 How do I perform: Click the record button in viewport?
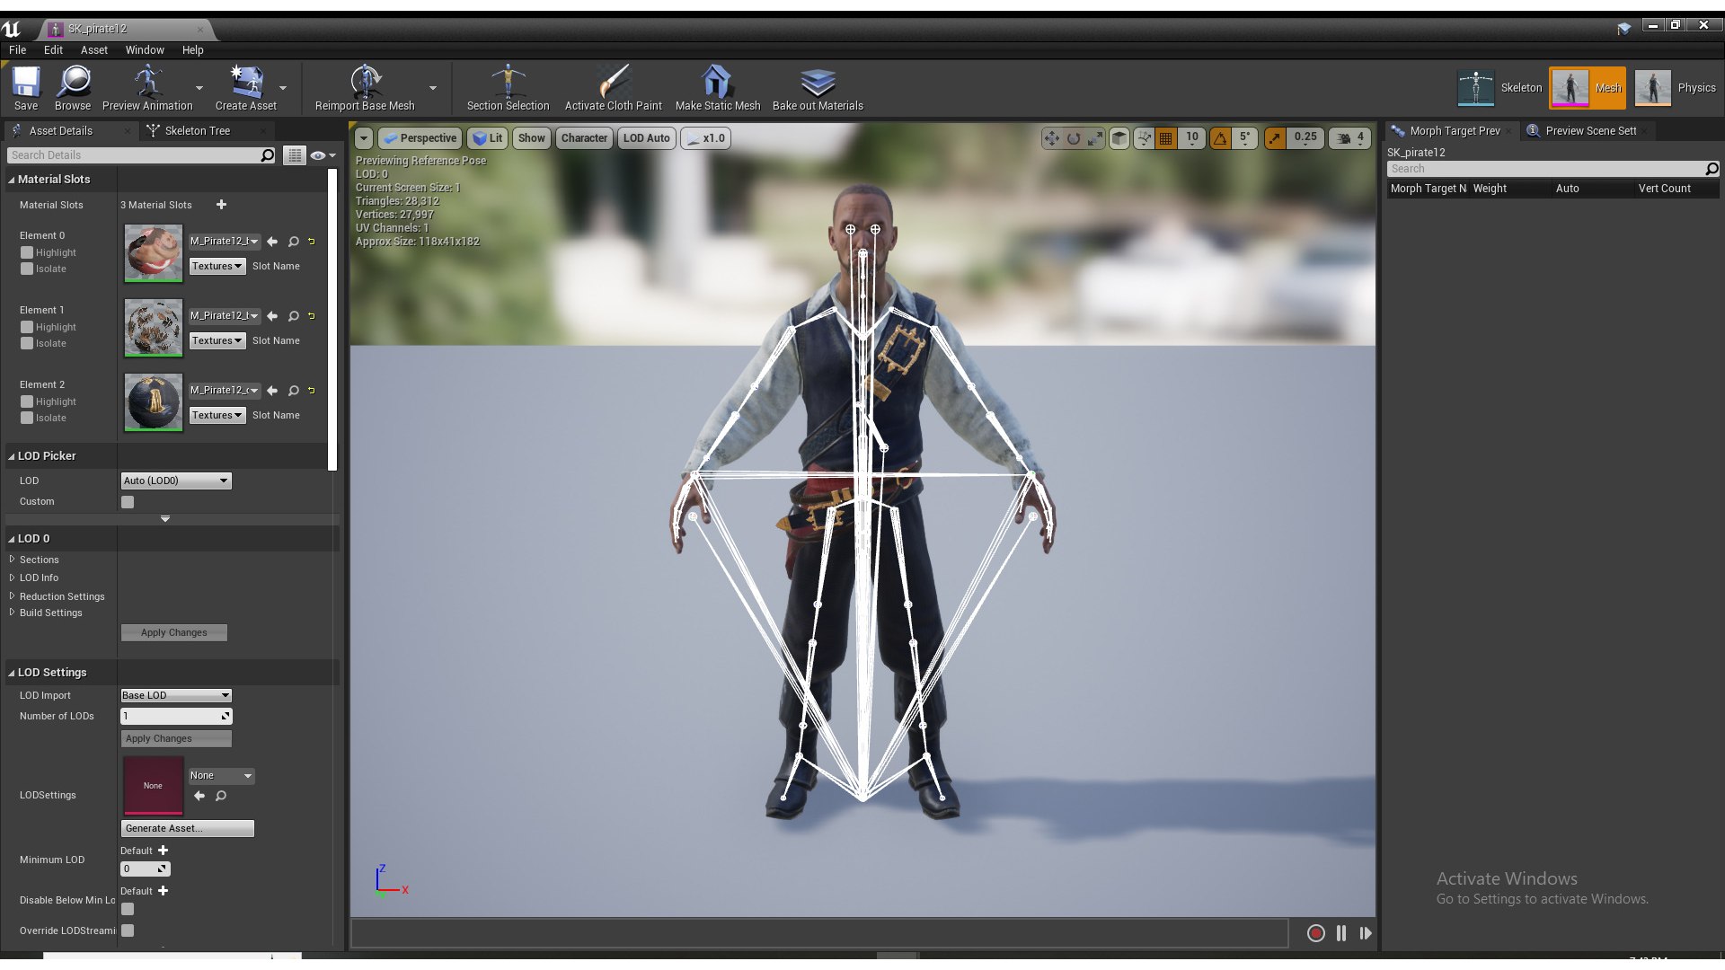coord(1316,933)
